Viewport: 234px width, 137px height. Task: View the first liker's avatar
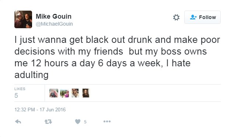click(54, 93)
